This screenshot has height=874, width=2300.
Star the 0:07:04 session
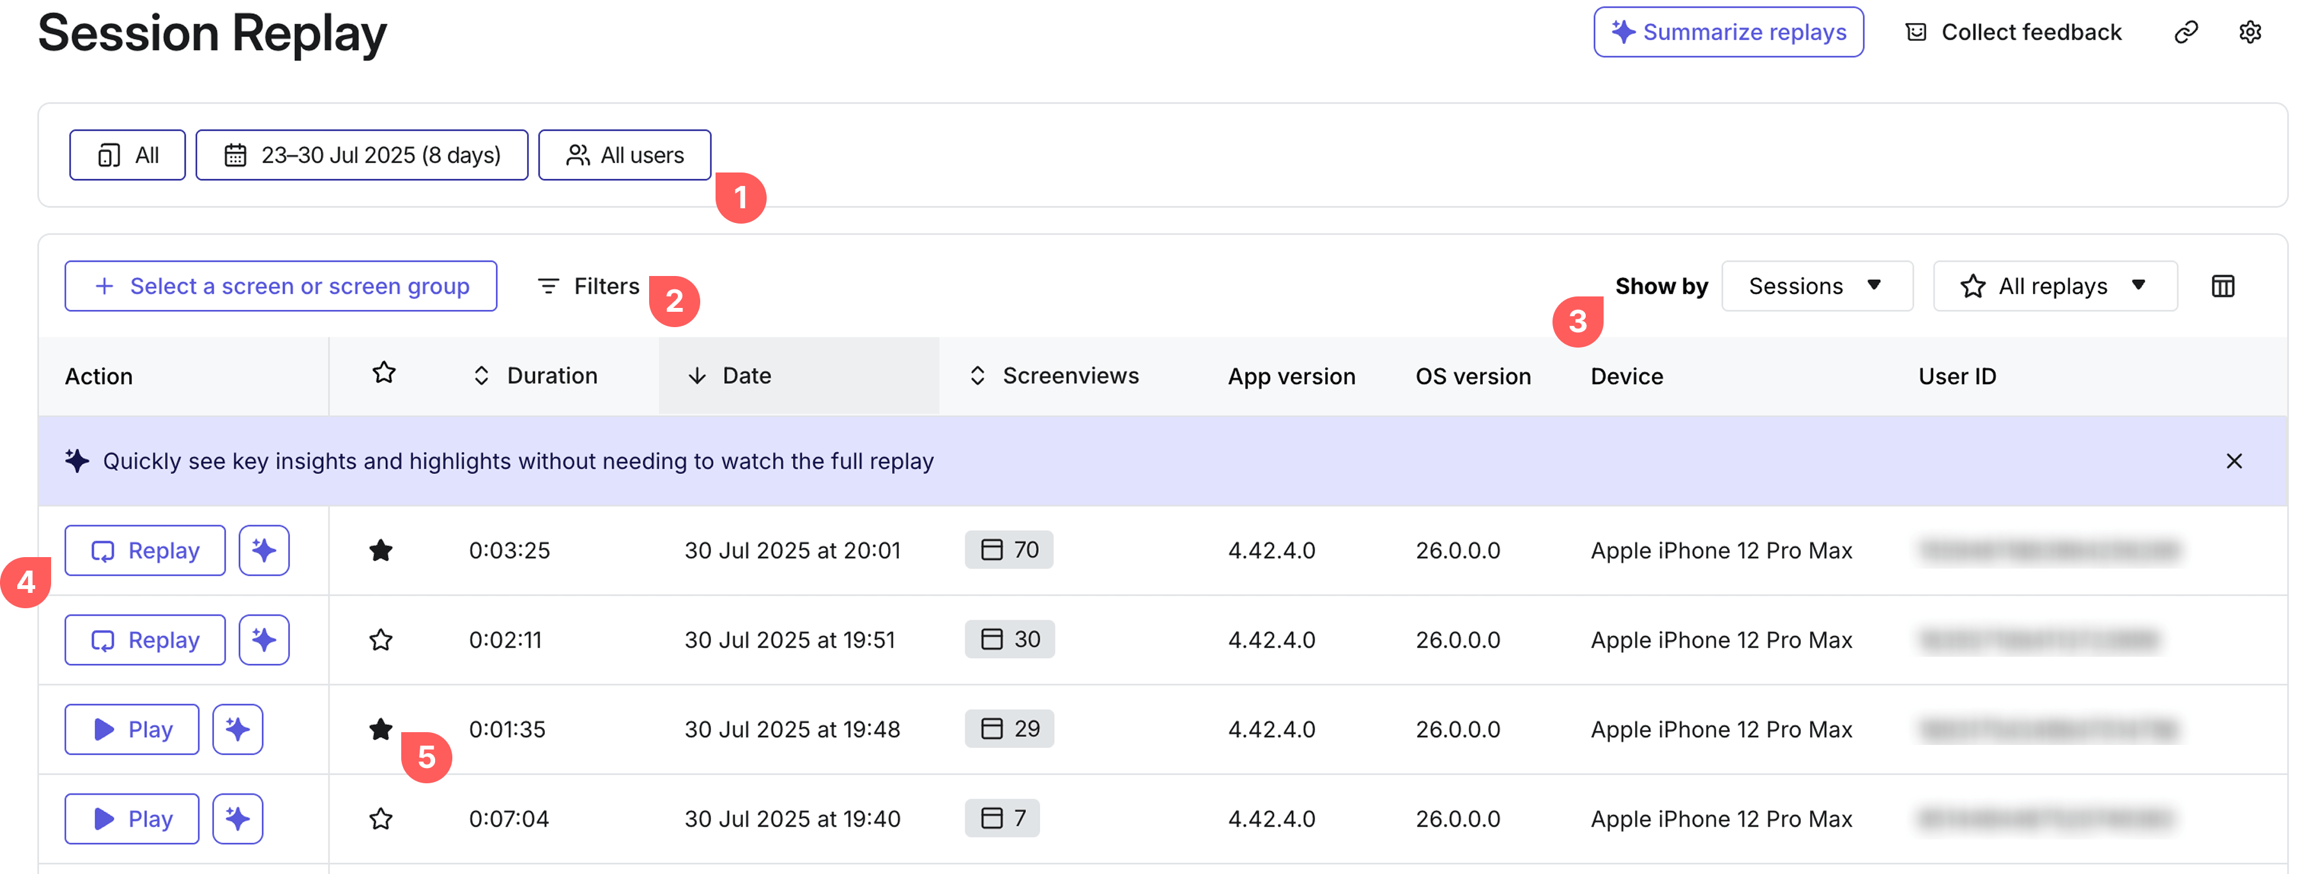click(x=381, y=818)
